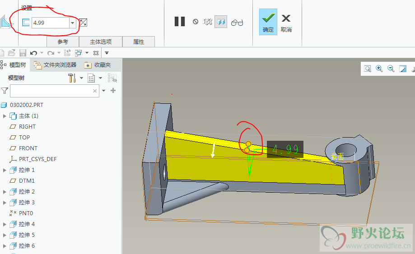Screen dimensions: 415x254
Task: Select the FRONT datum plane
Action: tap(28, 148)
